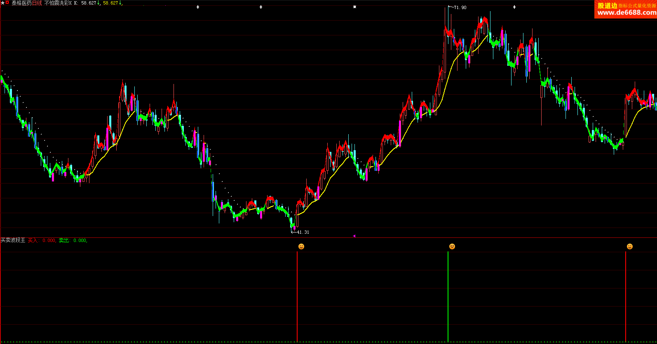657x344 pixels.
Task: Click the asterisk marker at the chart top
Action: 354,7
